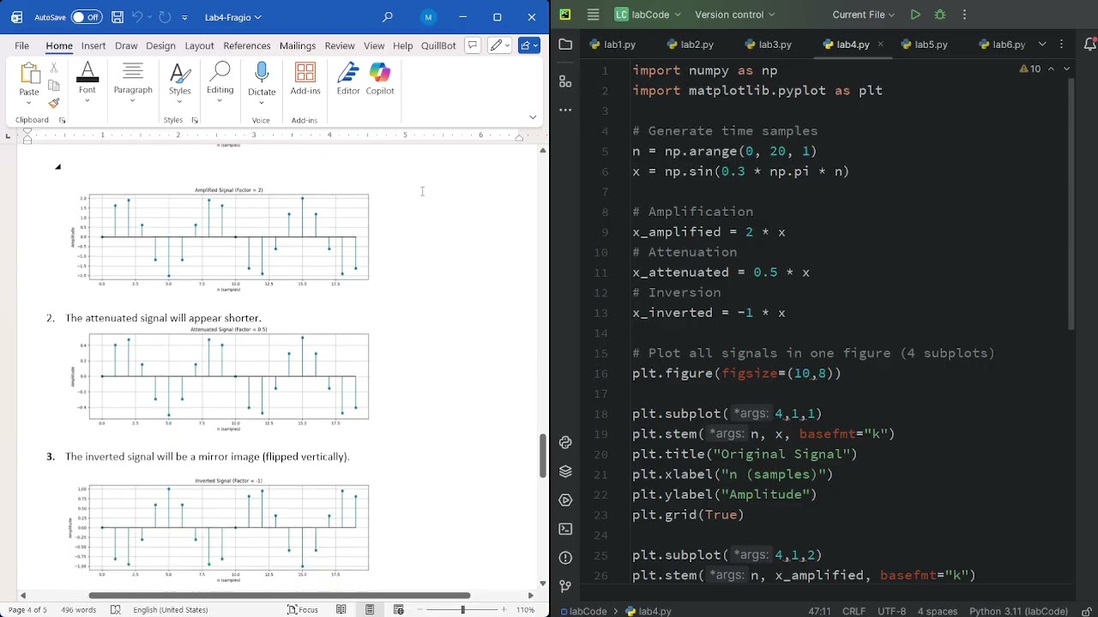Open the Word search magnifier
This screenshot has width=1098, height=617.
388,17
